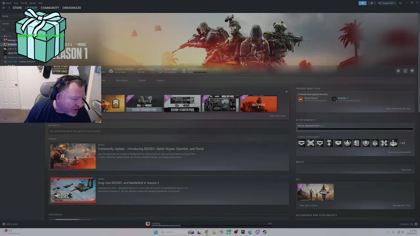Screen dimensions: 420x236
Task: Open the View menu
Action: click(x=16, y=3)
